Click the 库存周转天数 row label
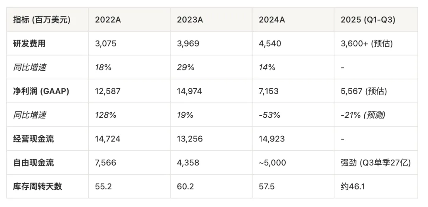 pyautogui.click(x=37, y=186)
